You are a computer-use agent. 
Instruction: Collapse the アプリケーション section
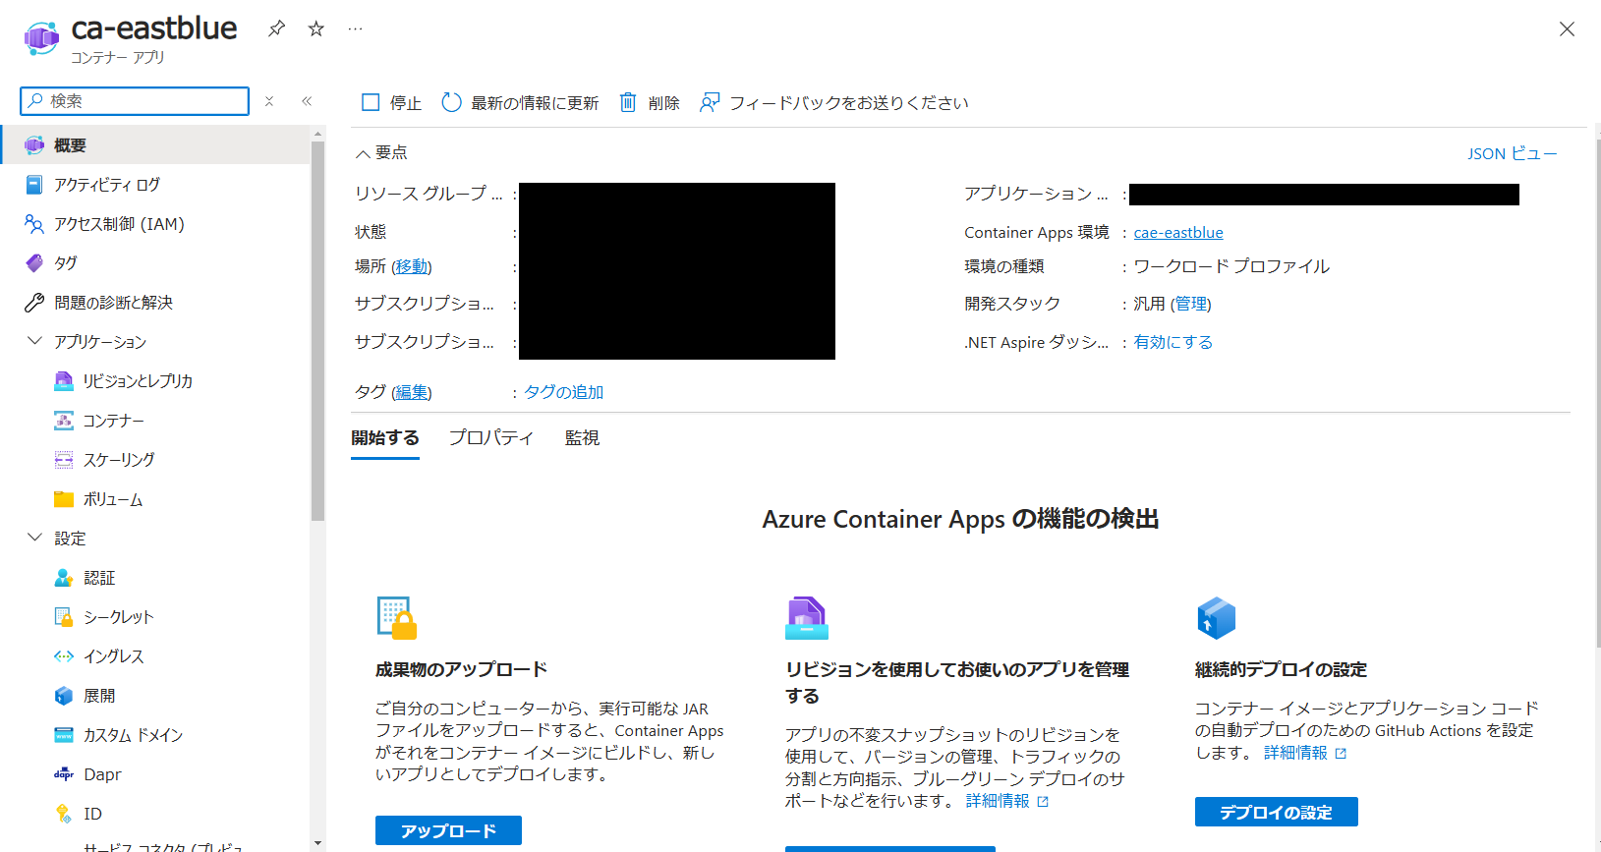[x=35, y=341]
